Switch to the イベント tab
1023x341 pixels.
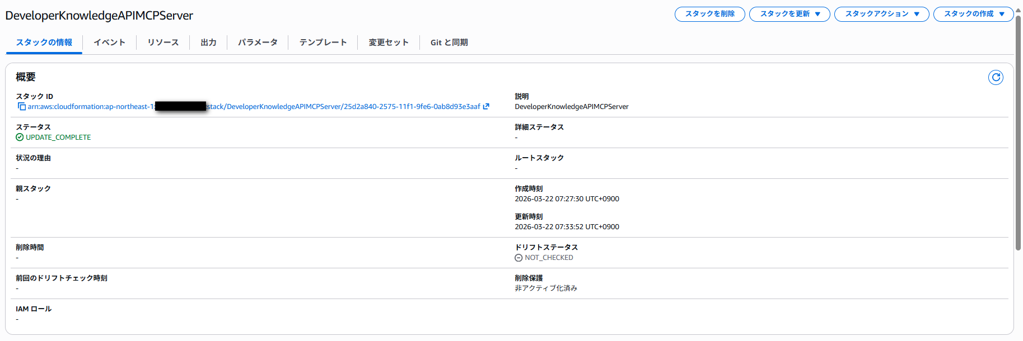click(x=109, y=42)
